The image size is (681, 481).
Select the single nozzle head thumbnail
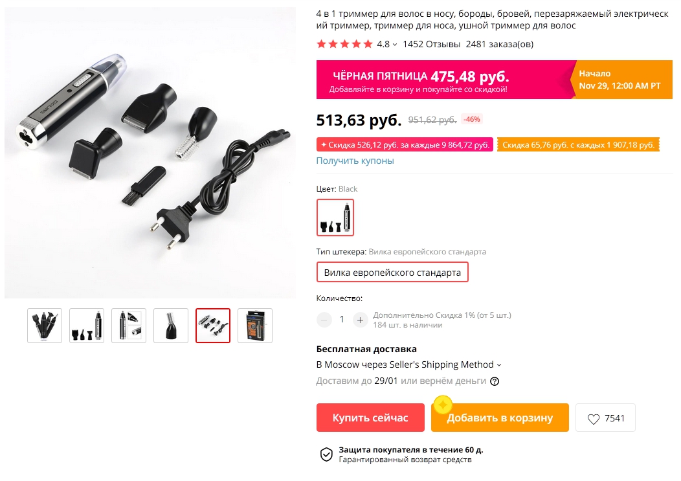point(171,326)
